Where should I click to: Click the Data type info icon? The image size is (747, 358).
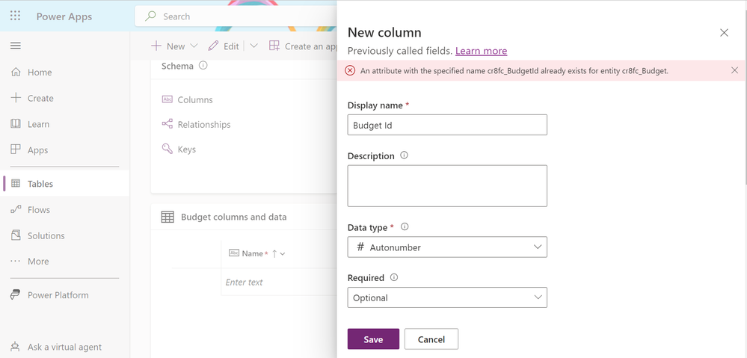[405, 227]
